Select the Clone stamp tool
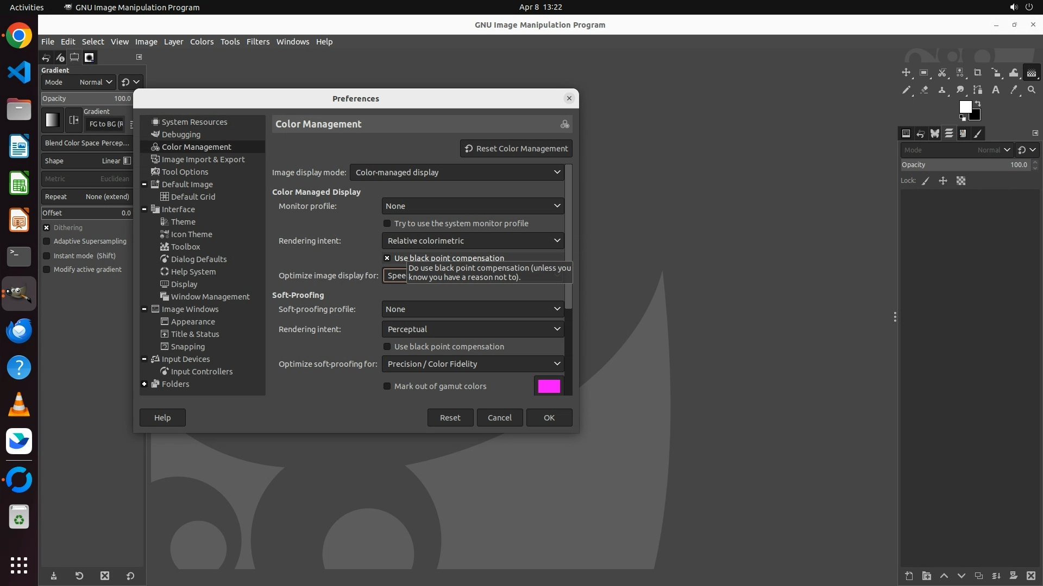 [942, 90]
